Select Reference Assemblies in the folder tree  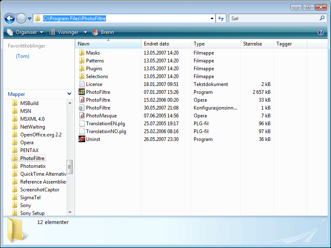43,182
